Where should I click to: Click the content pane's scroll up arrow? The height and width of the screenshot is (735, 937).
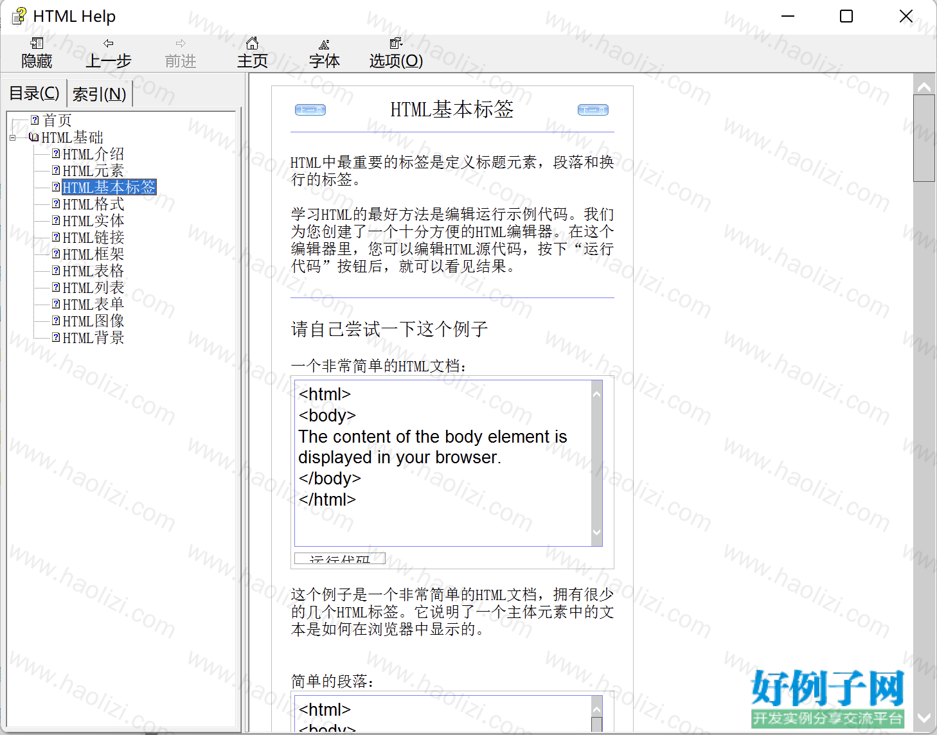924,87
